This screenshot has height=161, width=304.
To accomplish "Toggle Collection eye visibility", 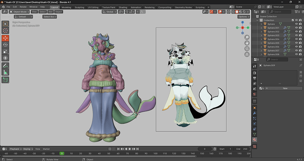I will pyautogui.click(x=296, y=20).
